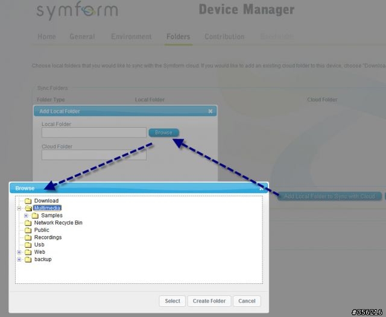Expand the Samples subfolder
The width and height of the screenshot is (386, 317).
(26, 216)
